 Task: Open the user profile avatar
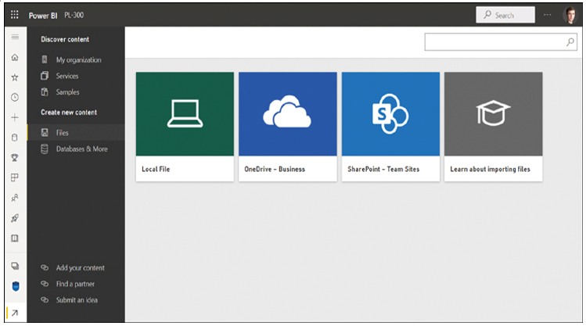point(570,16)
